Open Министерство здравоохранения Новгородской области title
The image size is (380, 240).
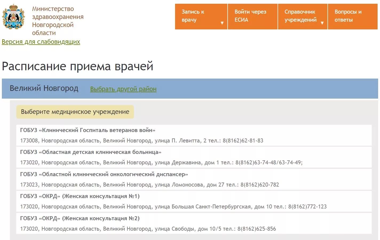(x=58, y=21)
